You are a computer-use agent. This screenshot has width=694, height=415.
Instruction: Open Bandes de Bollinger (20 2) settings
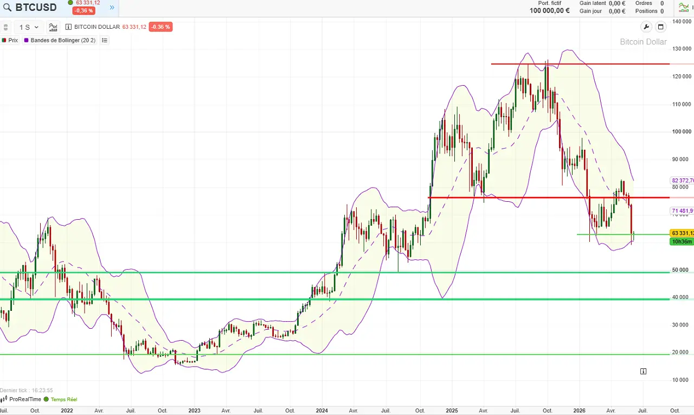pyautogui.click(x=63, y=40)
